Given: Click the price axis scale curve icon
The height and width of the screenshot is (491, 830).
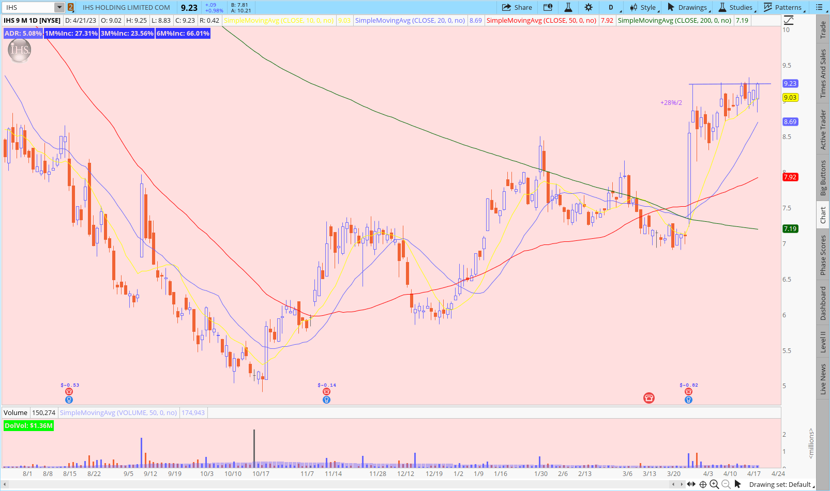Looking at the screenshot, I should pos(788,20).
